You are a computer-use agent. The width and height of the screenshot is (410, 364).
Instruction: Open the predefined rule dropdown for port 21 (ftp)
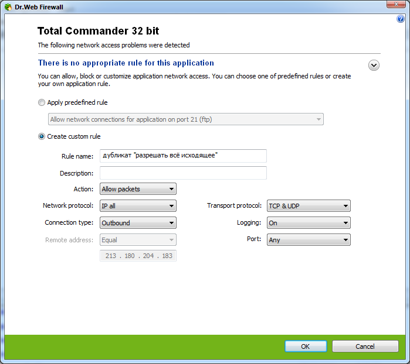[x=186, y=119]
